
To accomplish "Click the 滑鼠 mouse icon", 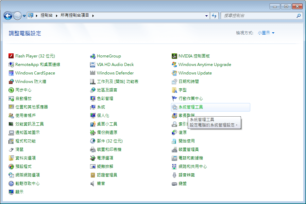I will click(11, 150).
